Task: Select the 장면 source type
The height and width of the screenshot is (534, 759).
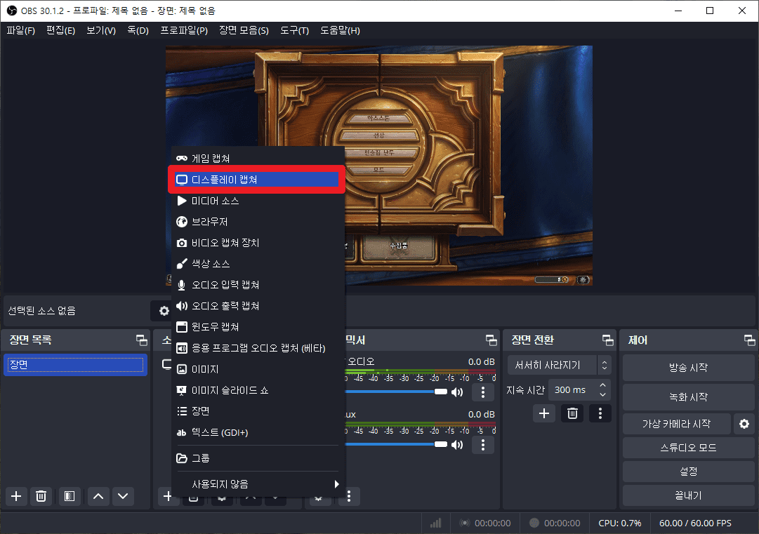Action: click(x=257, y=411)
